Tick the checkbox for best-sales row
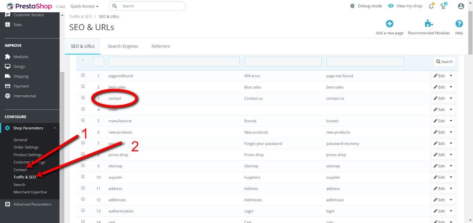473x223 pixels. click(x=83, y=86)
